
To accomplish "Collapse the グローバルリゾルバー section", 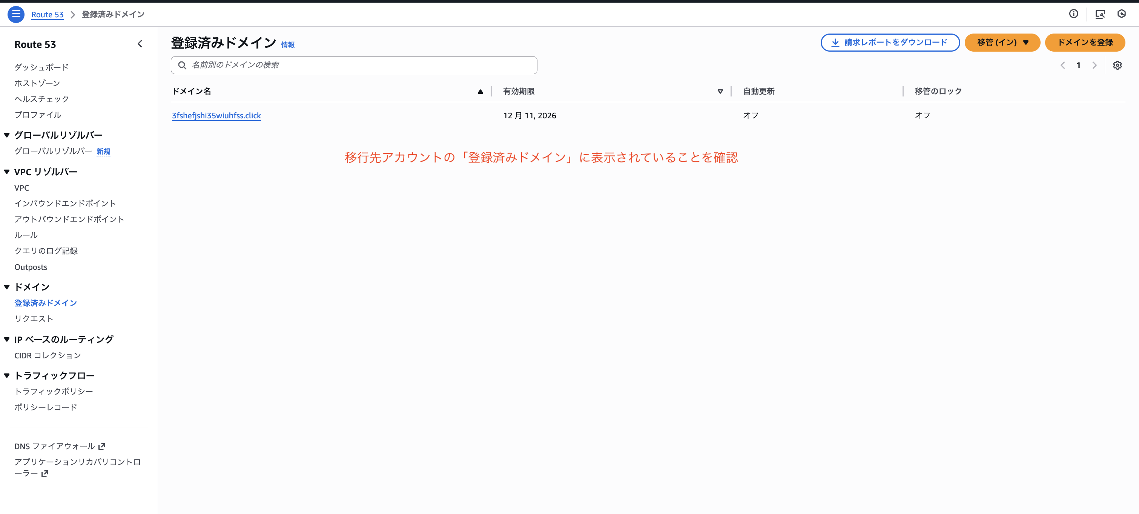I will 7,135.
